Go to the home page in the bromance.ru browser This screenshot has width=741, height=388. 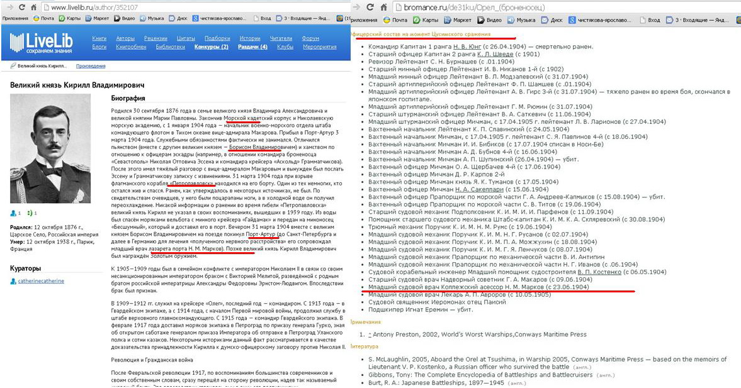point(383,7)
